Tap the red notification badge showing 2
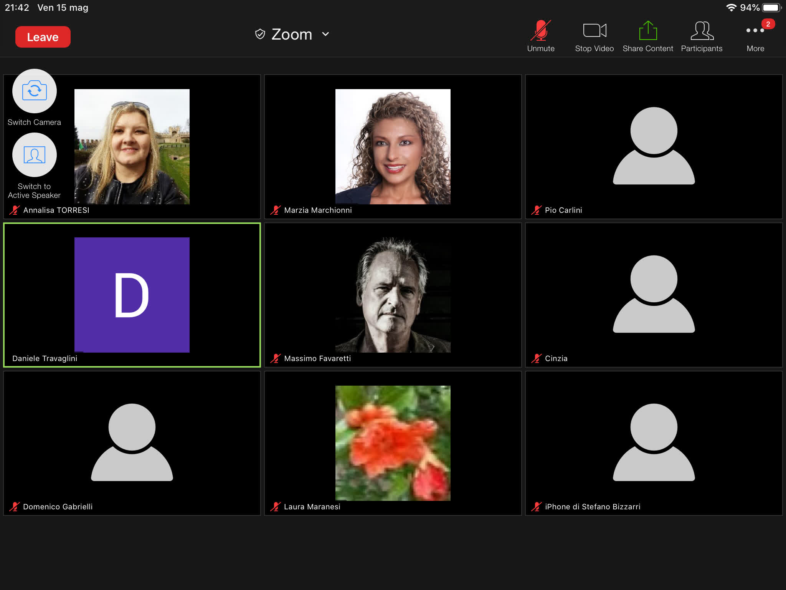 click(x=768, y=24)
